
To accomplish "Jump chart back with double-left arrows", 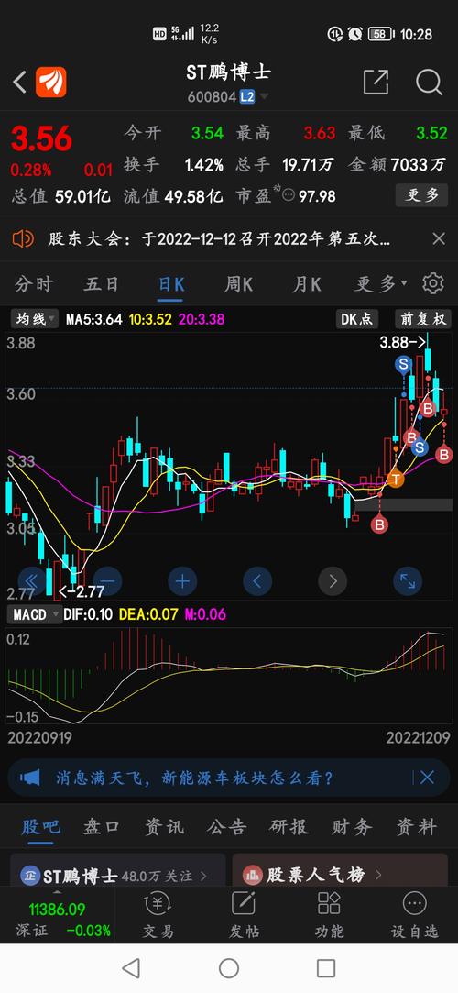I will click(32, 580).
